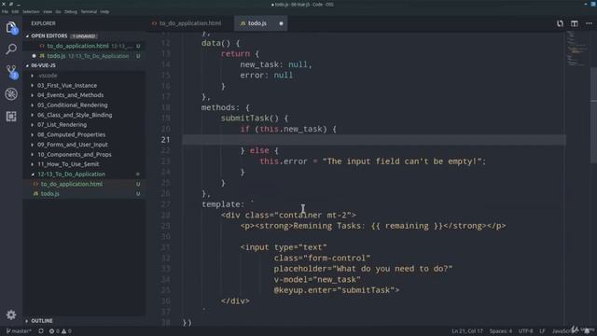Viewport: 597px width, 336px height.
Task: Open the Source Control view
Action: (11, 71)
